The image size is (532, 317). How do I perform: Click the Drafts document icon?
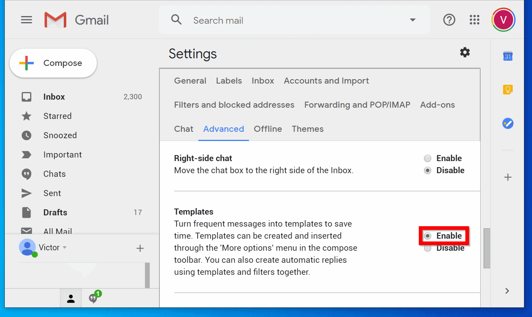click(26, 213)
